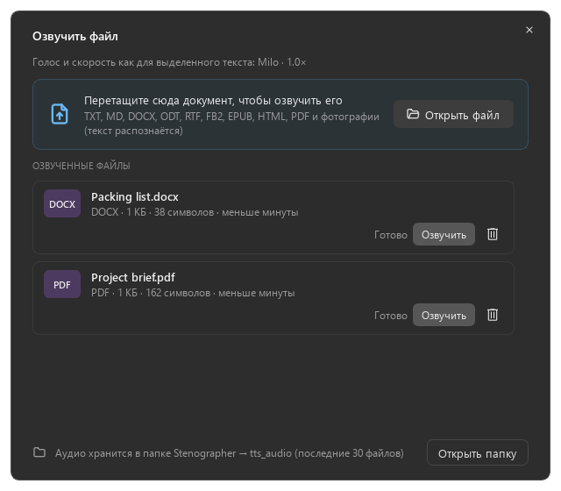Open the audio folder via Открыть папку

pyautogui.click(x=477, y=452)
